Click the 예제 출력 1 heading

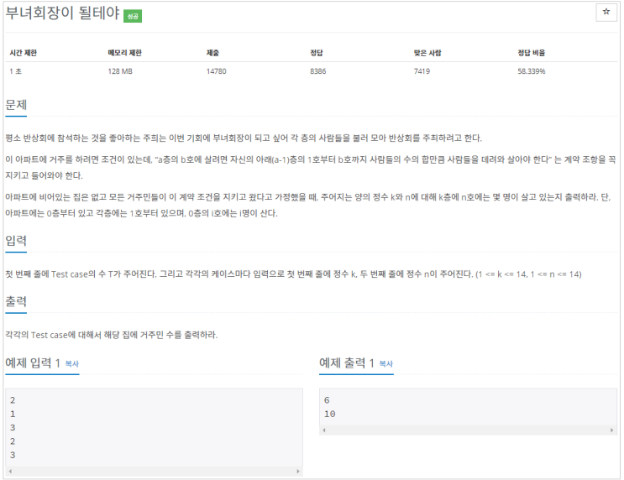pyautogui.click(x=347, y=363)
